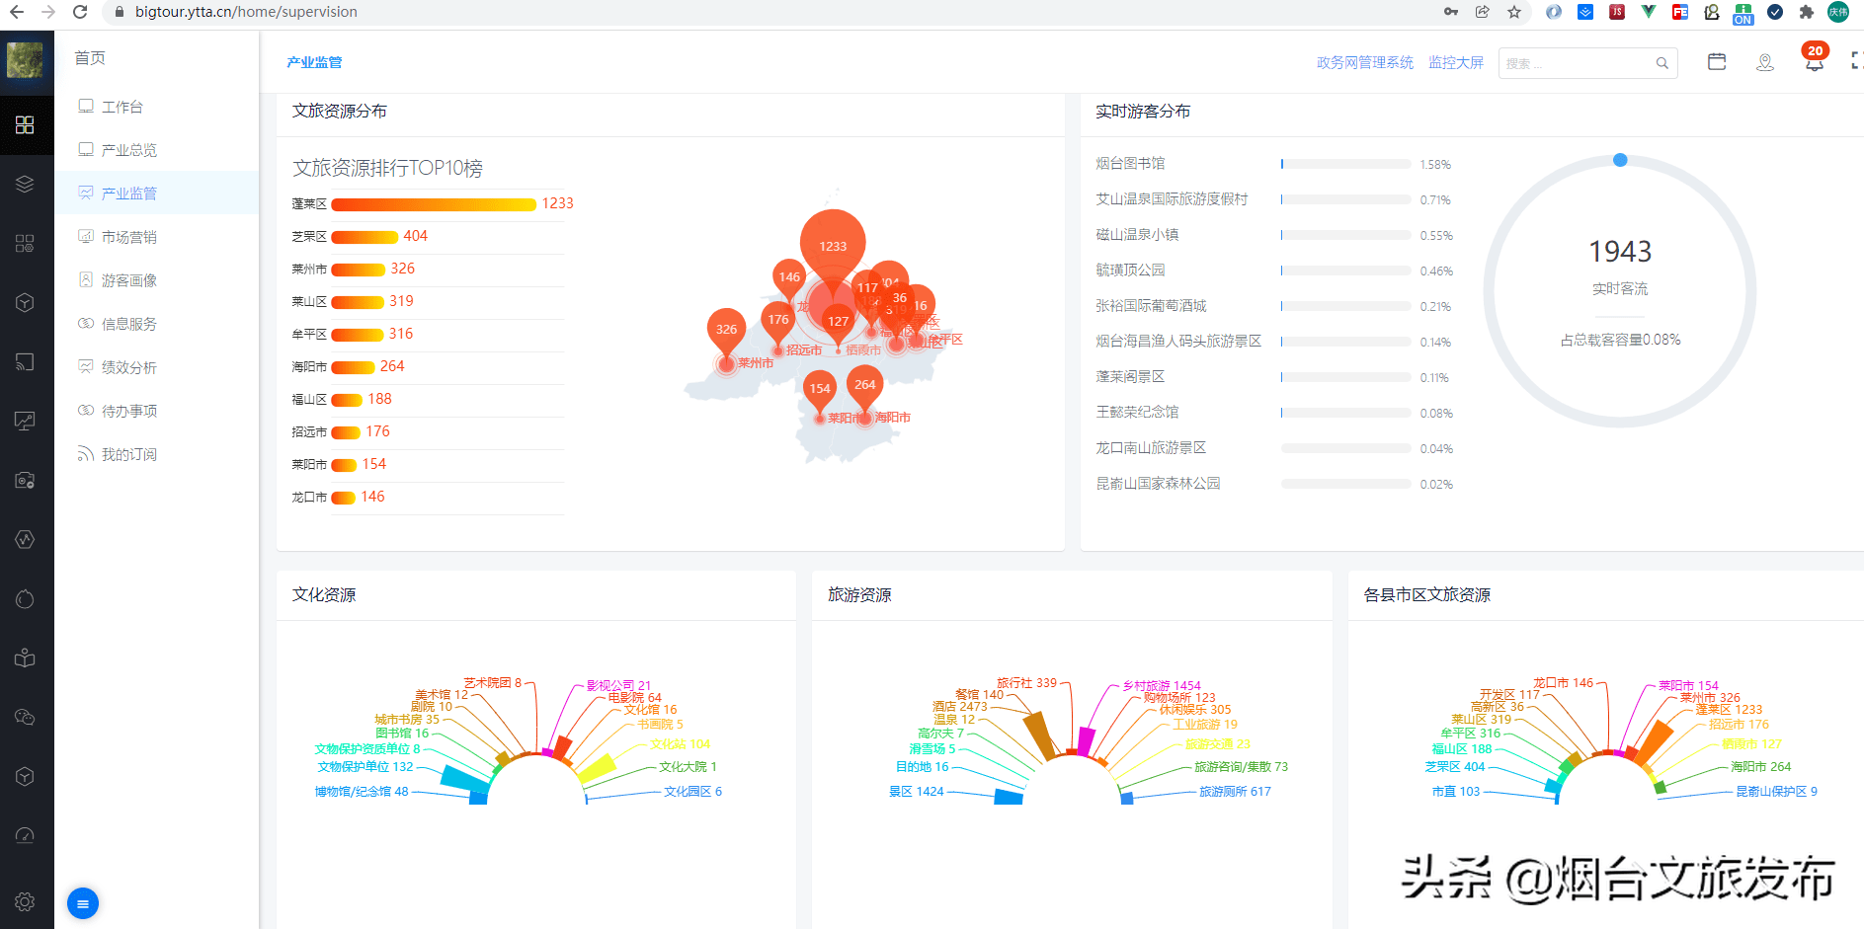Viewport: 1864px width, 929px height.
Task: Open the camera icon in the dark sidebar
Action: click(26, 481)
